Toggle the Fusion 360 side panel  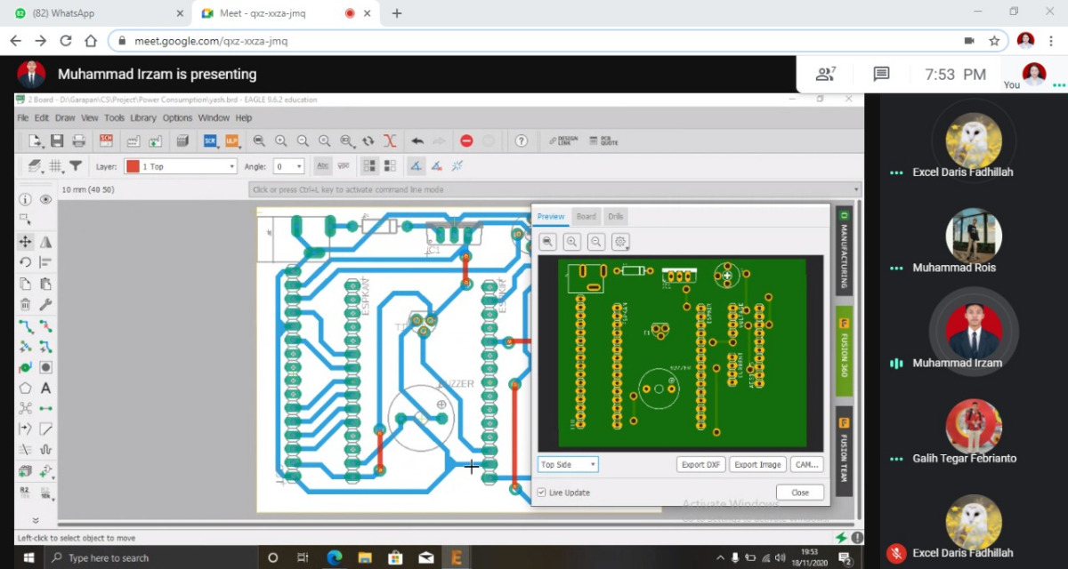click(x=844, y=351)
